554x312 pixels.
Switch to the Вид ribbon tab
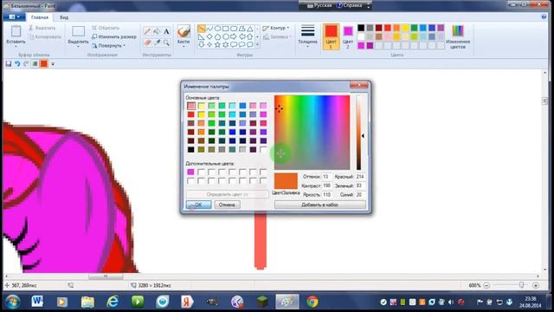coord(64,17)
